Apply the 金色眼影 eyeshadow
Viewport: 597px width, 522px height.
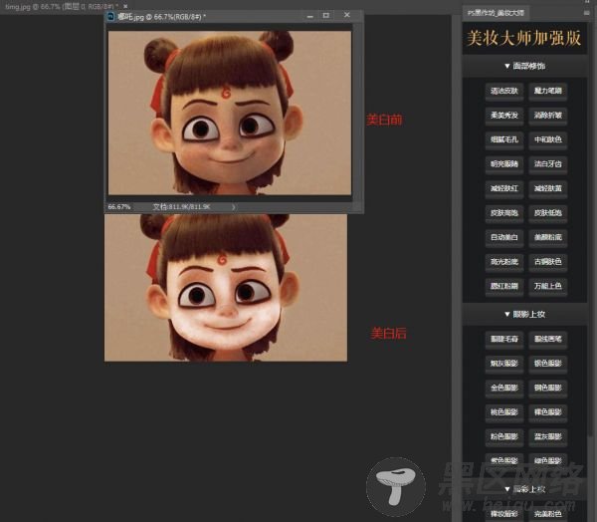504,388
